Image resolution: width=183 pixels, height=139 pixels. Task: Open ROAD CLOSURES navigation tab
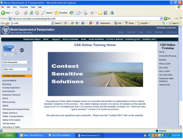coord(70,39)
